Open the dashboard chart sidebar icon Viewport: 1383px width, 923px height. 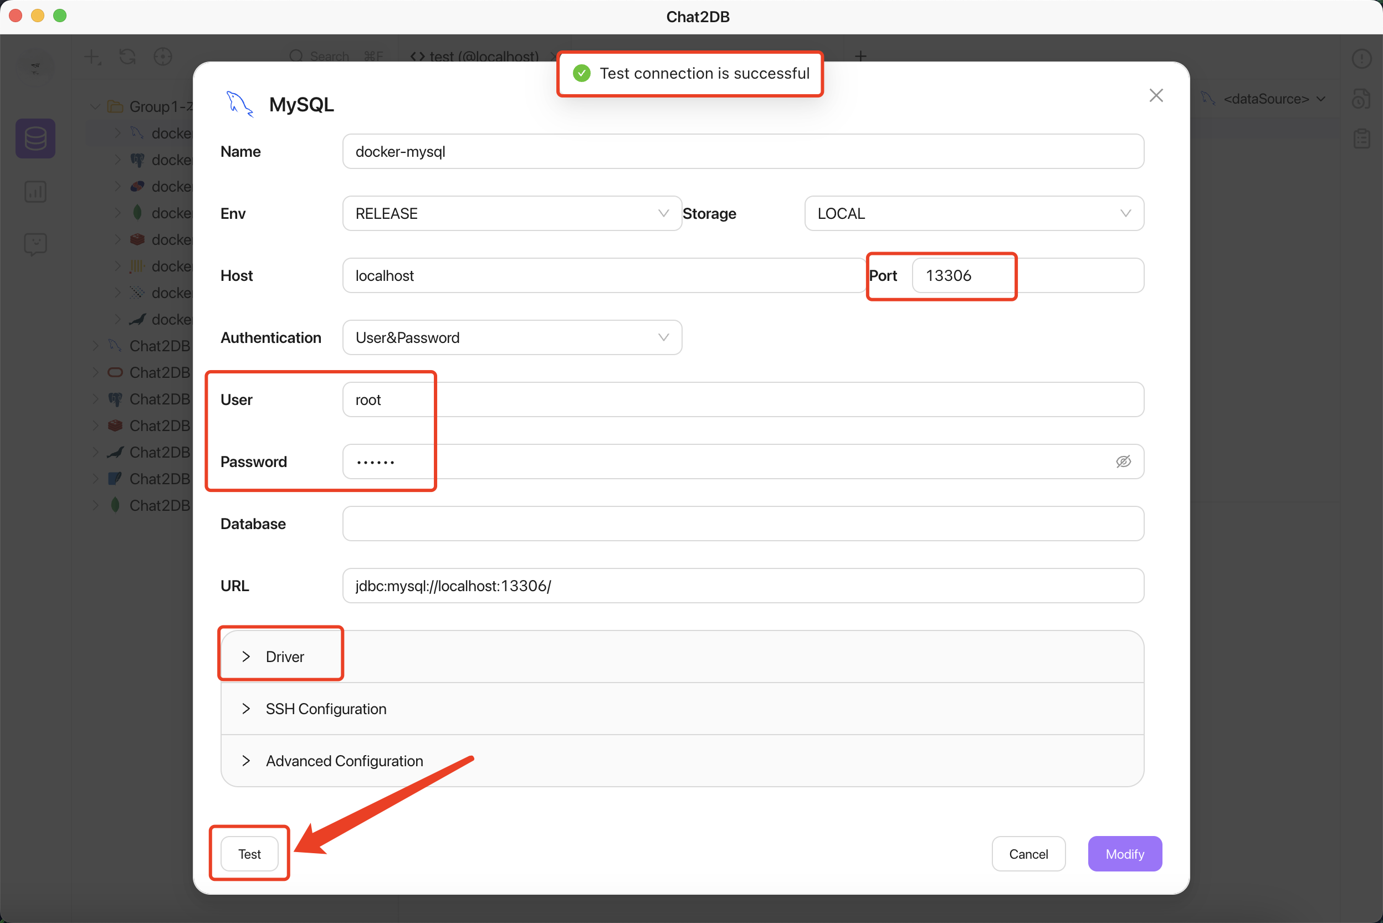pyautogui.click(x=35, y=192)
